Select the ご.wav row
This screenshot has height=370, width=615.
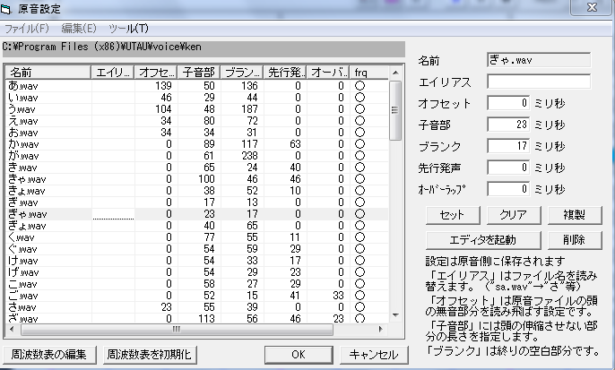click(197, 296)
